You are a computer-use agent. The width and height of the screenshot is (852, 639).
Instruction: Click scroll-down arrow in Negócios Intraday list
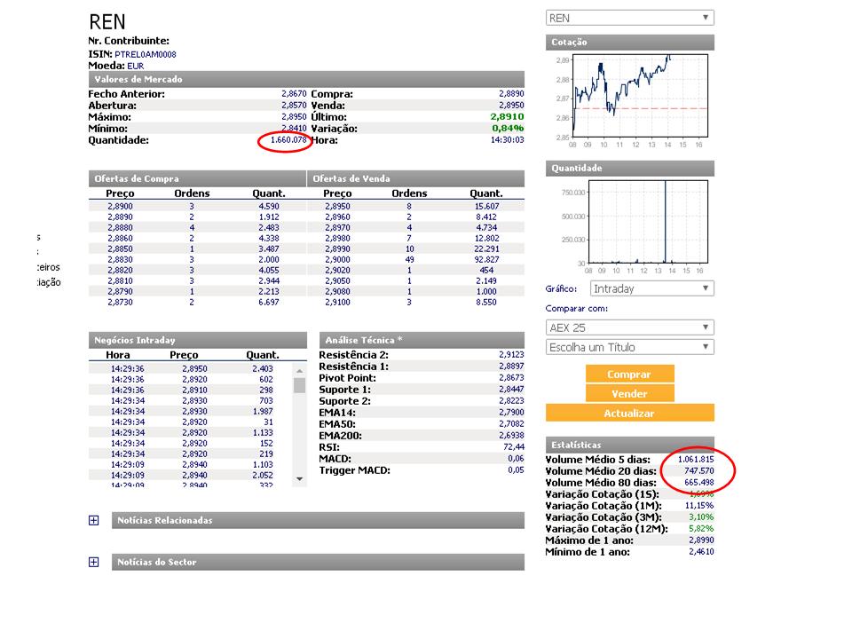(x=299, y=478)
